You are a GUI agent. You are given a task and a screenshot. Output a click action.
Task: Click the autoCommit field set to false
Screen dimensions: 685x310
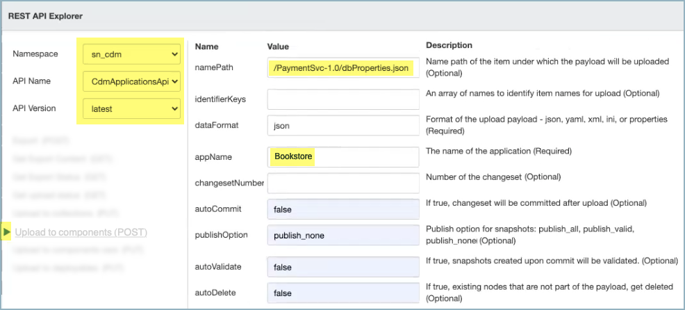click(x=343, y=209)
